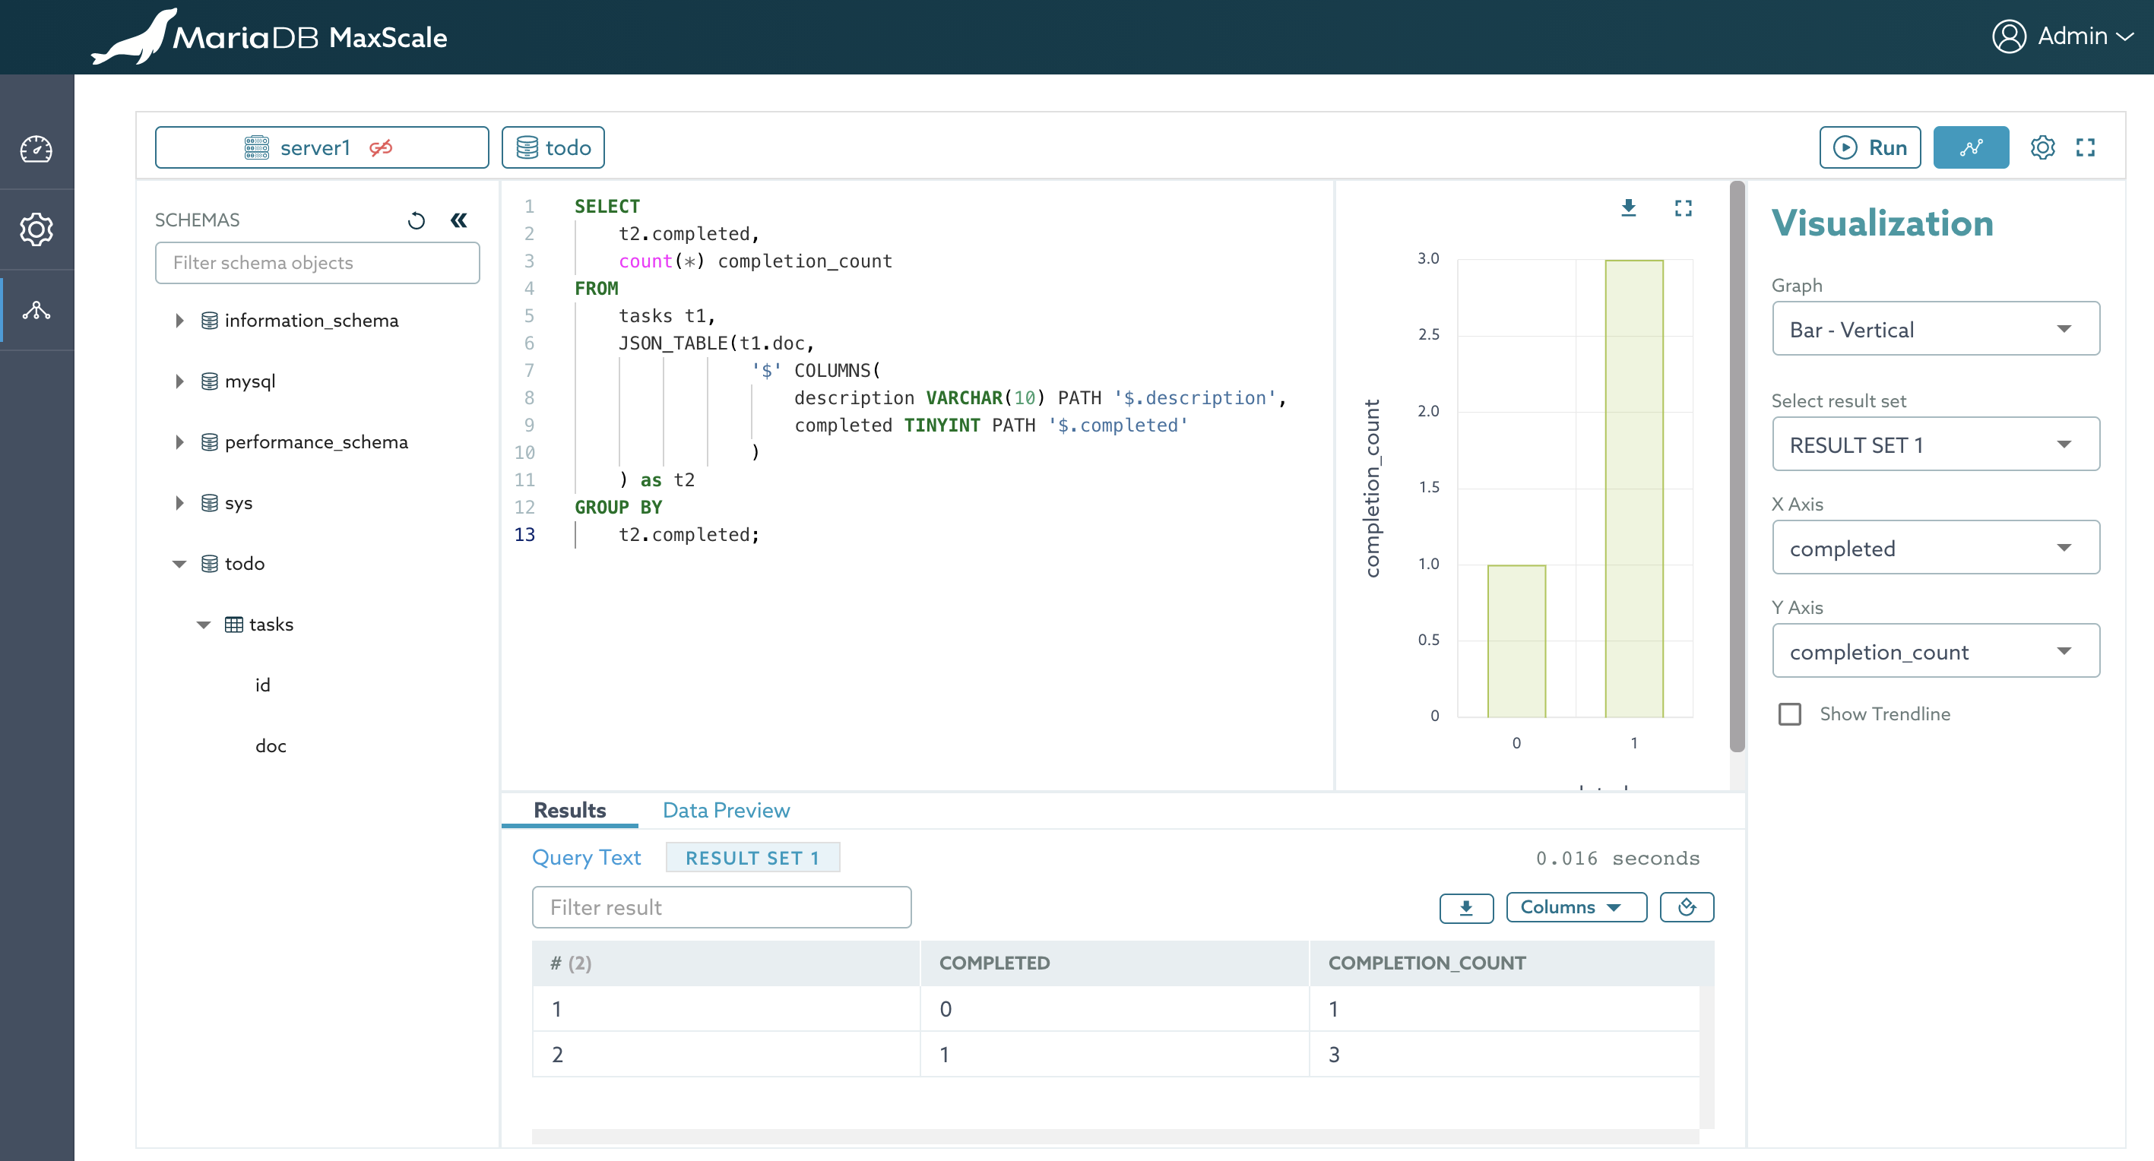Switch to the Data Preview tab
The image size is (2154, 1161).
click(726, 810)
